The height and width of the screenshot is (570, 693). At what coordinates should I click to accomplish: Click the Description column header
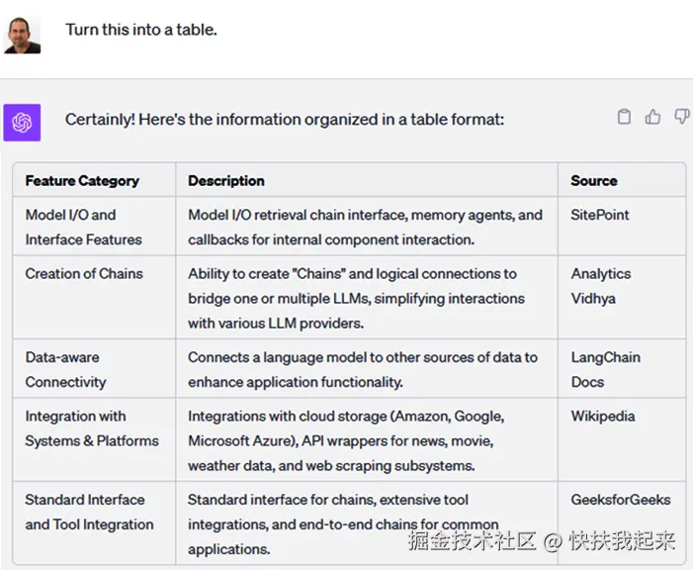tap(226, 181)
